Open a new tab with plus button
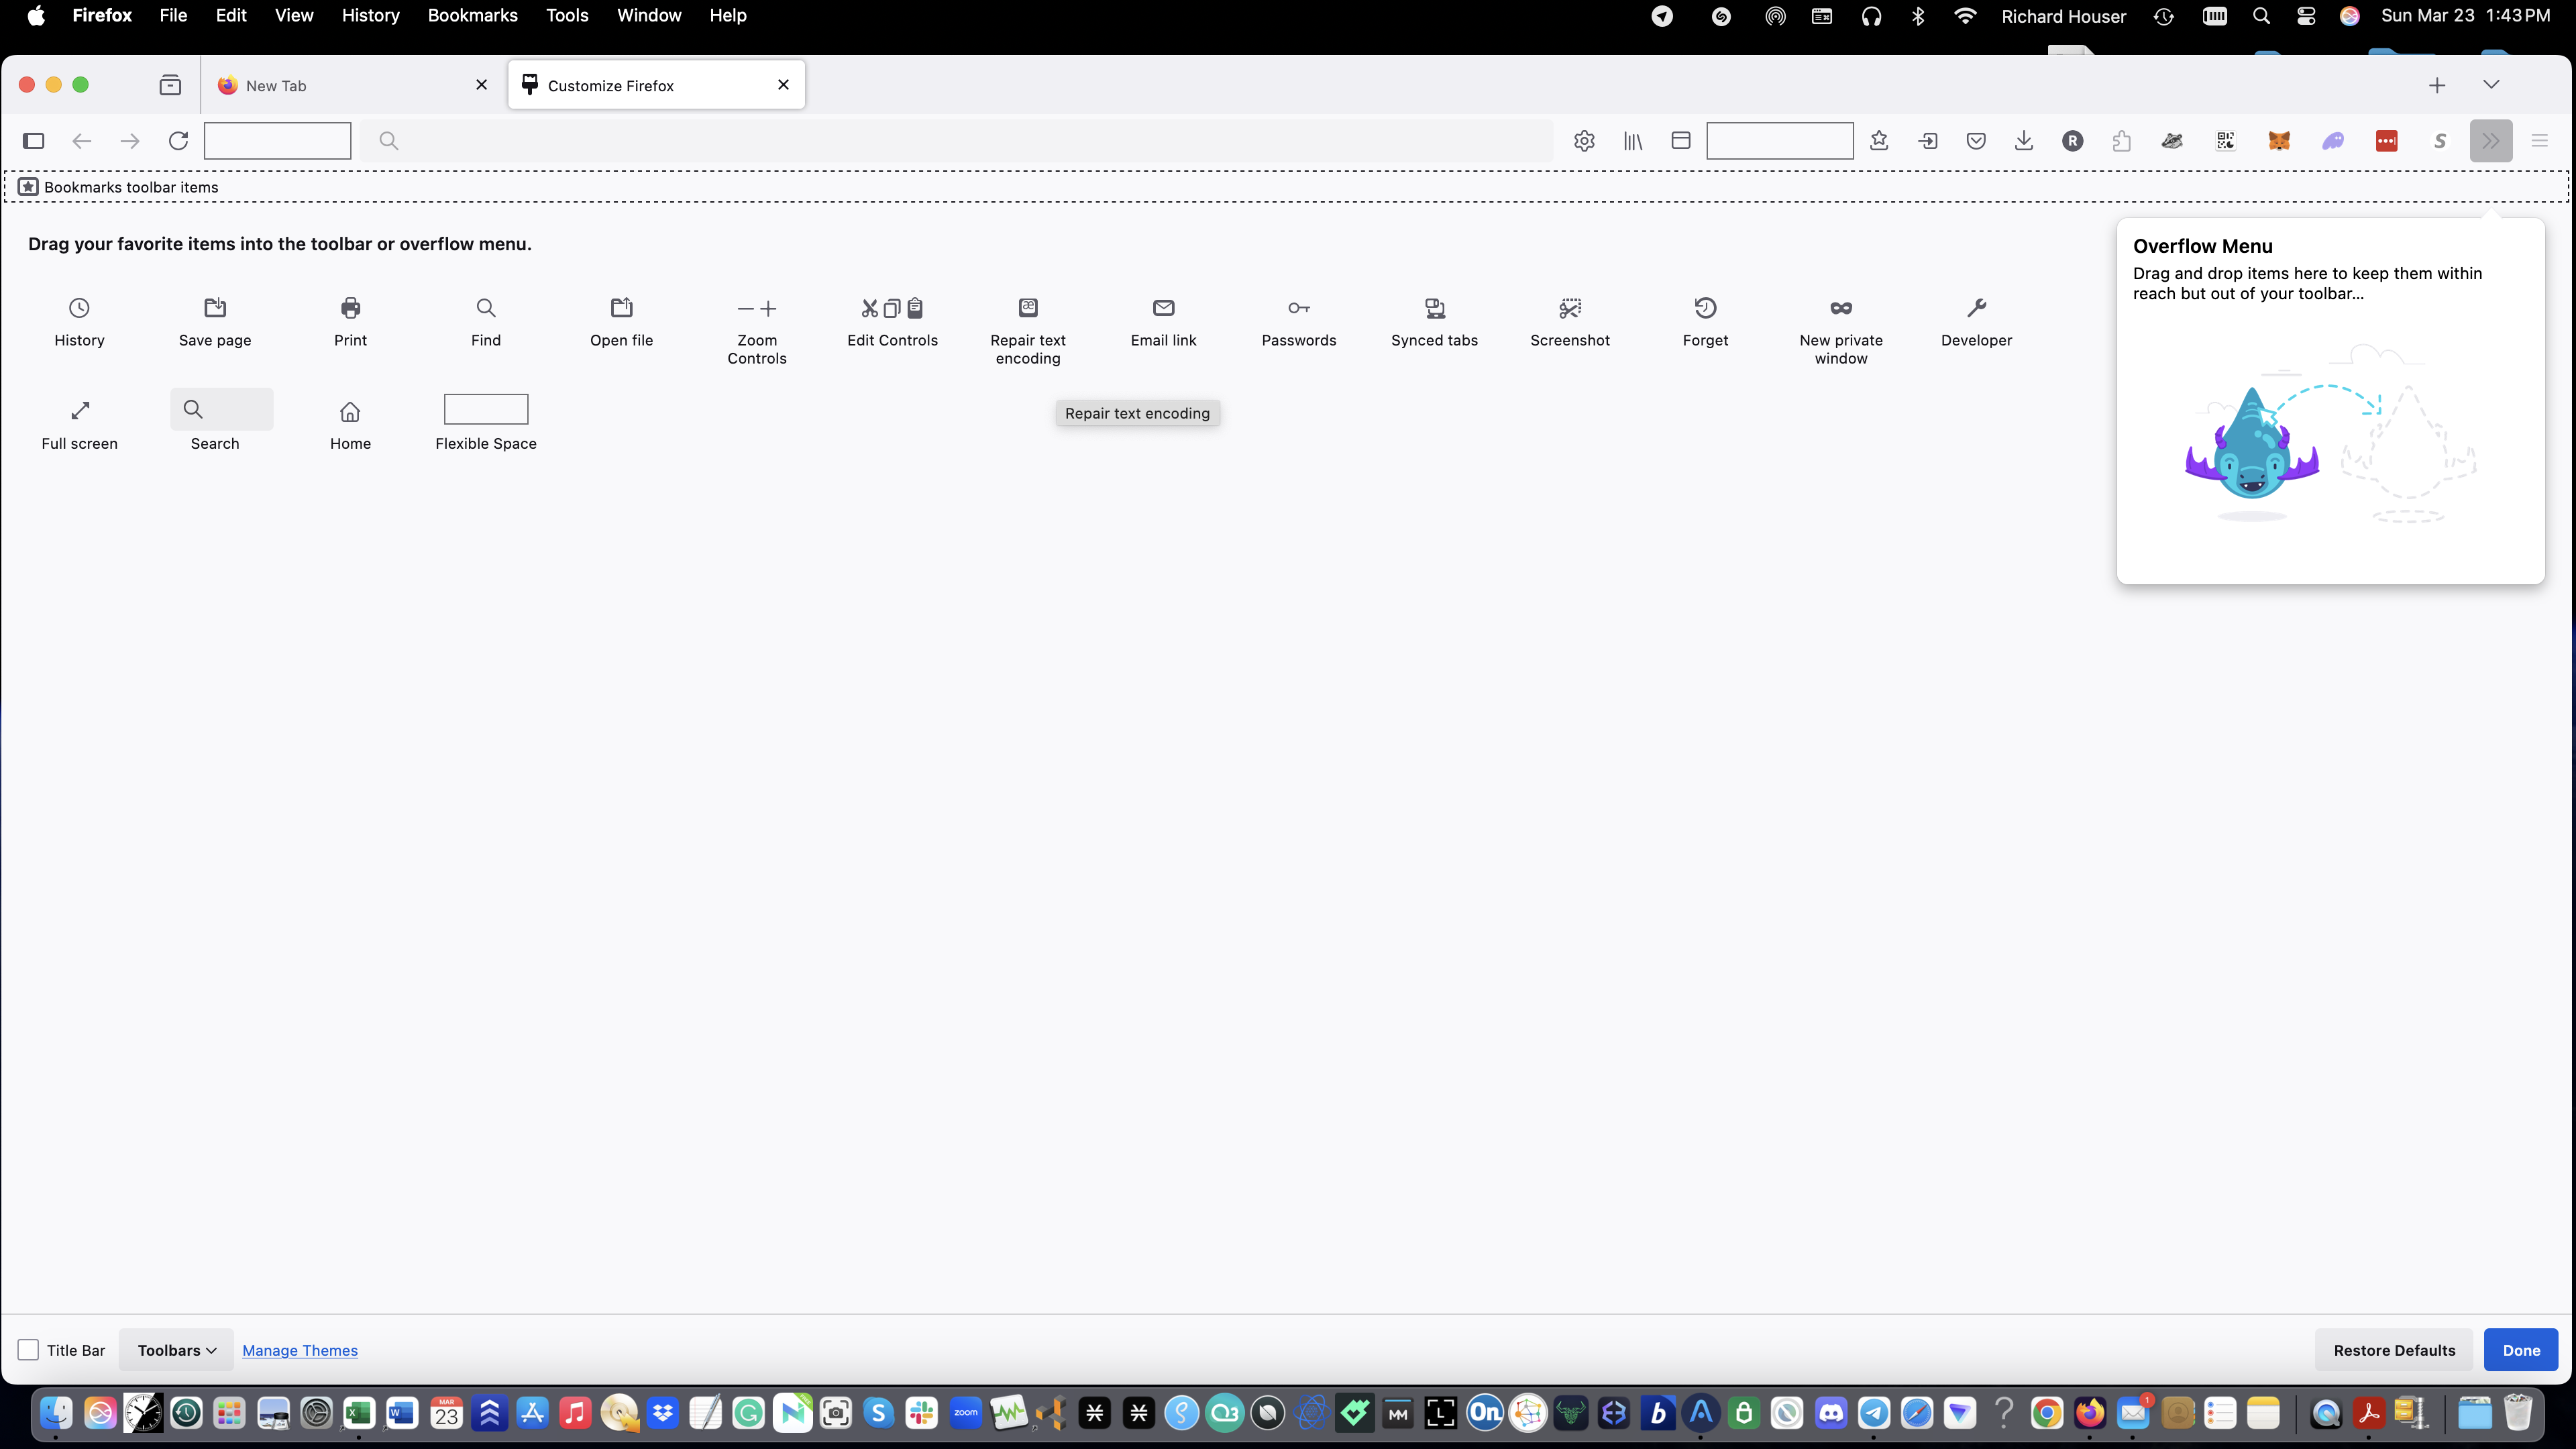The height and width of the screenshot is (1449, 2576). 2437,85
